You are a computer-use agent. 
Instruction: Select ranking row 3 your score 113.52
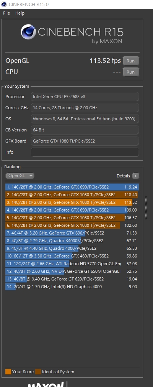(72, 202)
